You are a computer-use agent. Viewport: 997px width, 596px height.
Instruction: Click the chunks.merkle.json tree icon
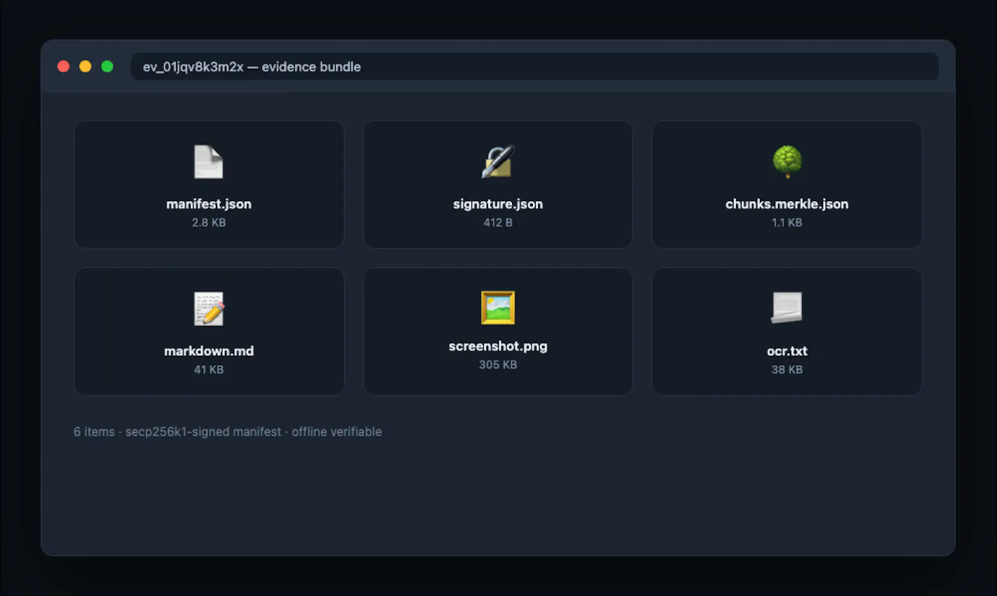click(787, 162)
